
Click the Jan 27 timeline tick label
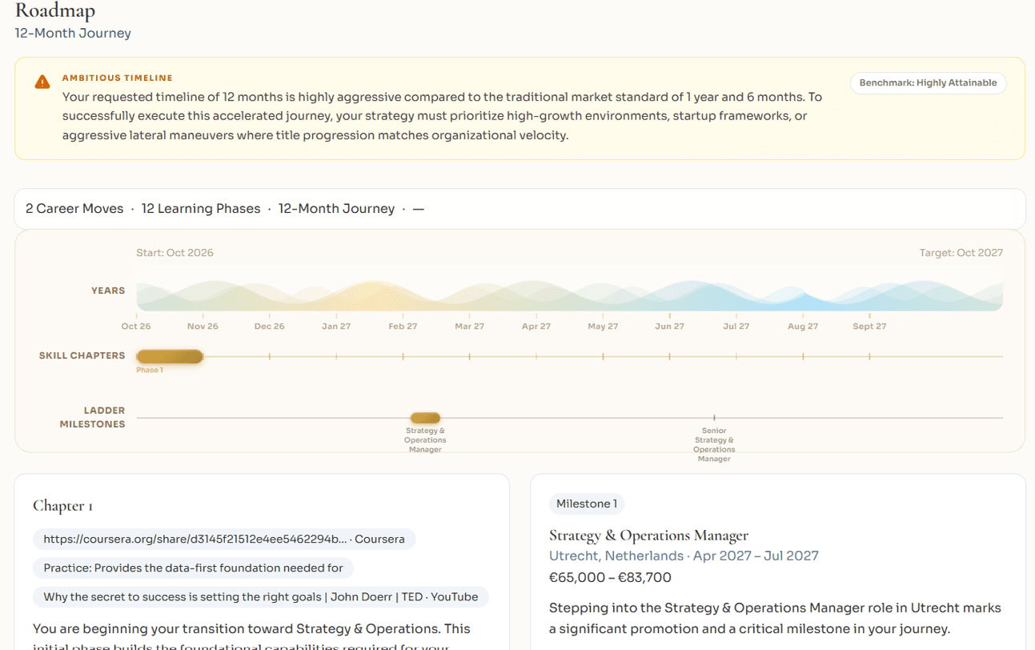coord(336,327)
